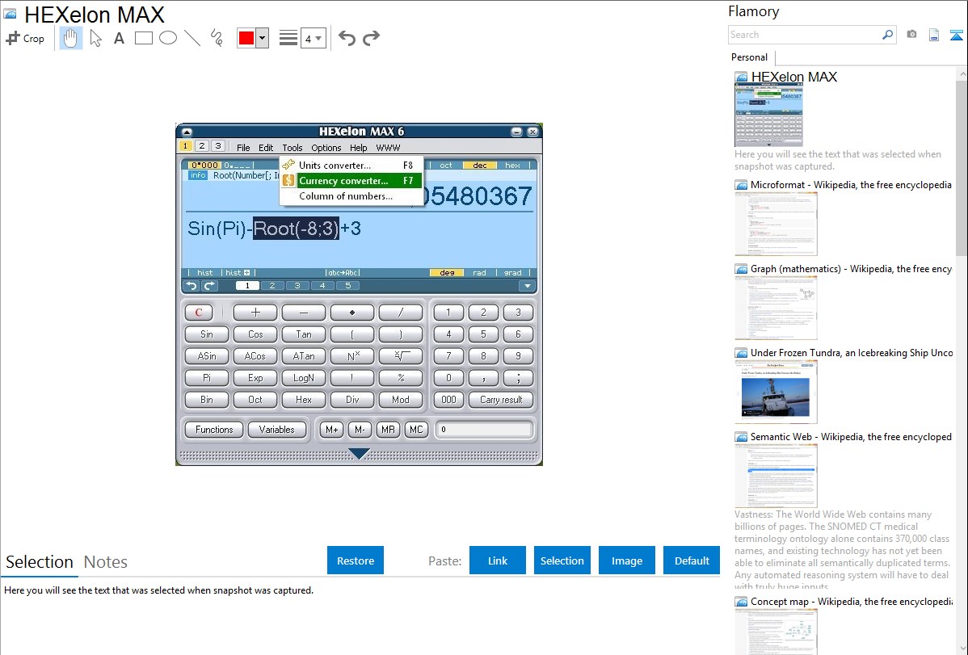Select the ellipse drawing tool
The height and width of the screenshot is (655, 968).
click(x=168, y=38)
